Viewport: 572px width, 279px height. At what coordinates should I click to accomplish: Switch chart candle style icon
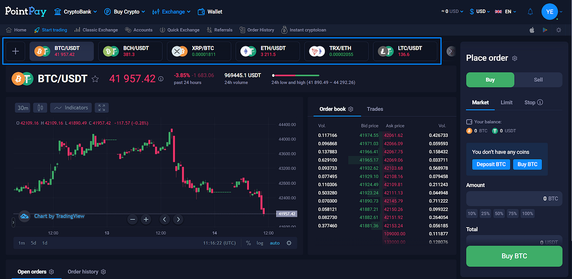(x=39, y=107)
